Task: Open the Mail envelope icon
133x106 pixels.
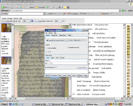Action: pos(52,7)
